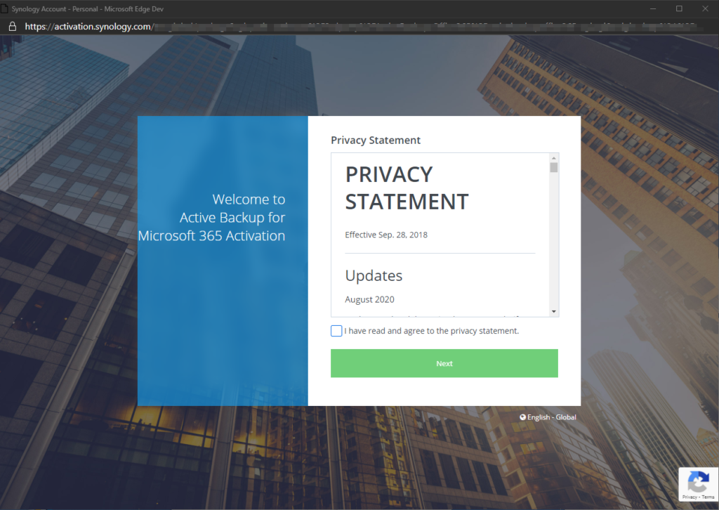The width and height of the screenshot is (719, 510).
Task: Click the lock icon in the address bar
Action: pyautogui.click(x=13, y=26)
